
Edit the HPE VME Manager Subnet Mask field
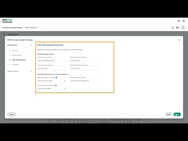click(84, 68)
